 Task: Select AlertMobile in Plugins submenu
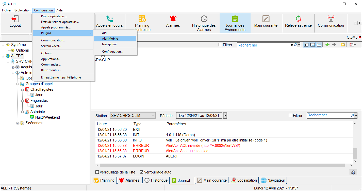tap(110, 39)
